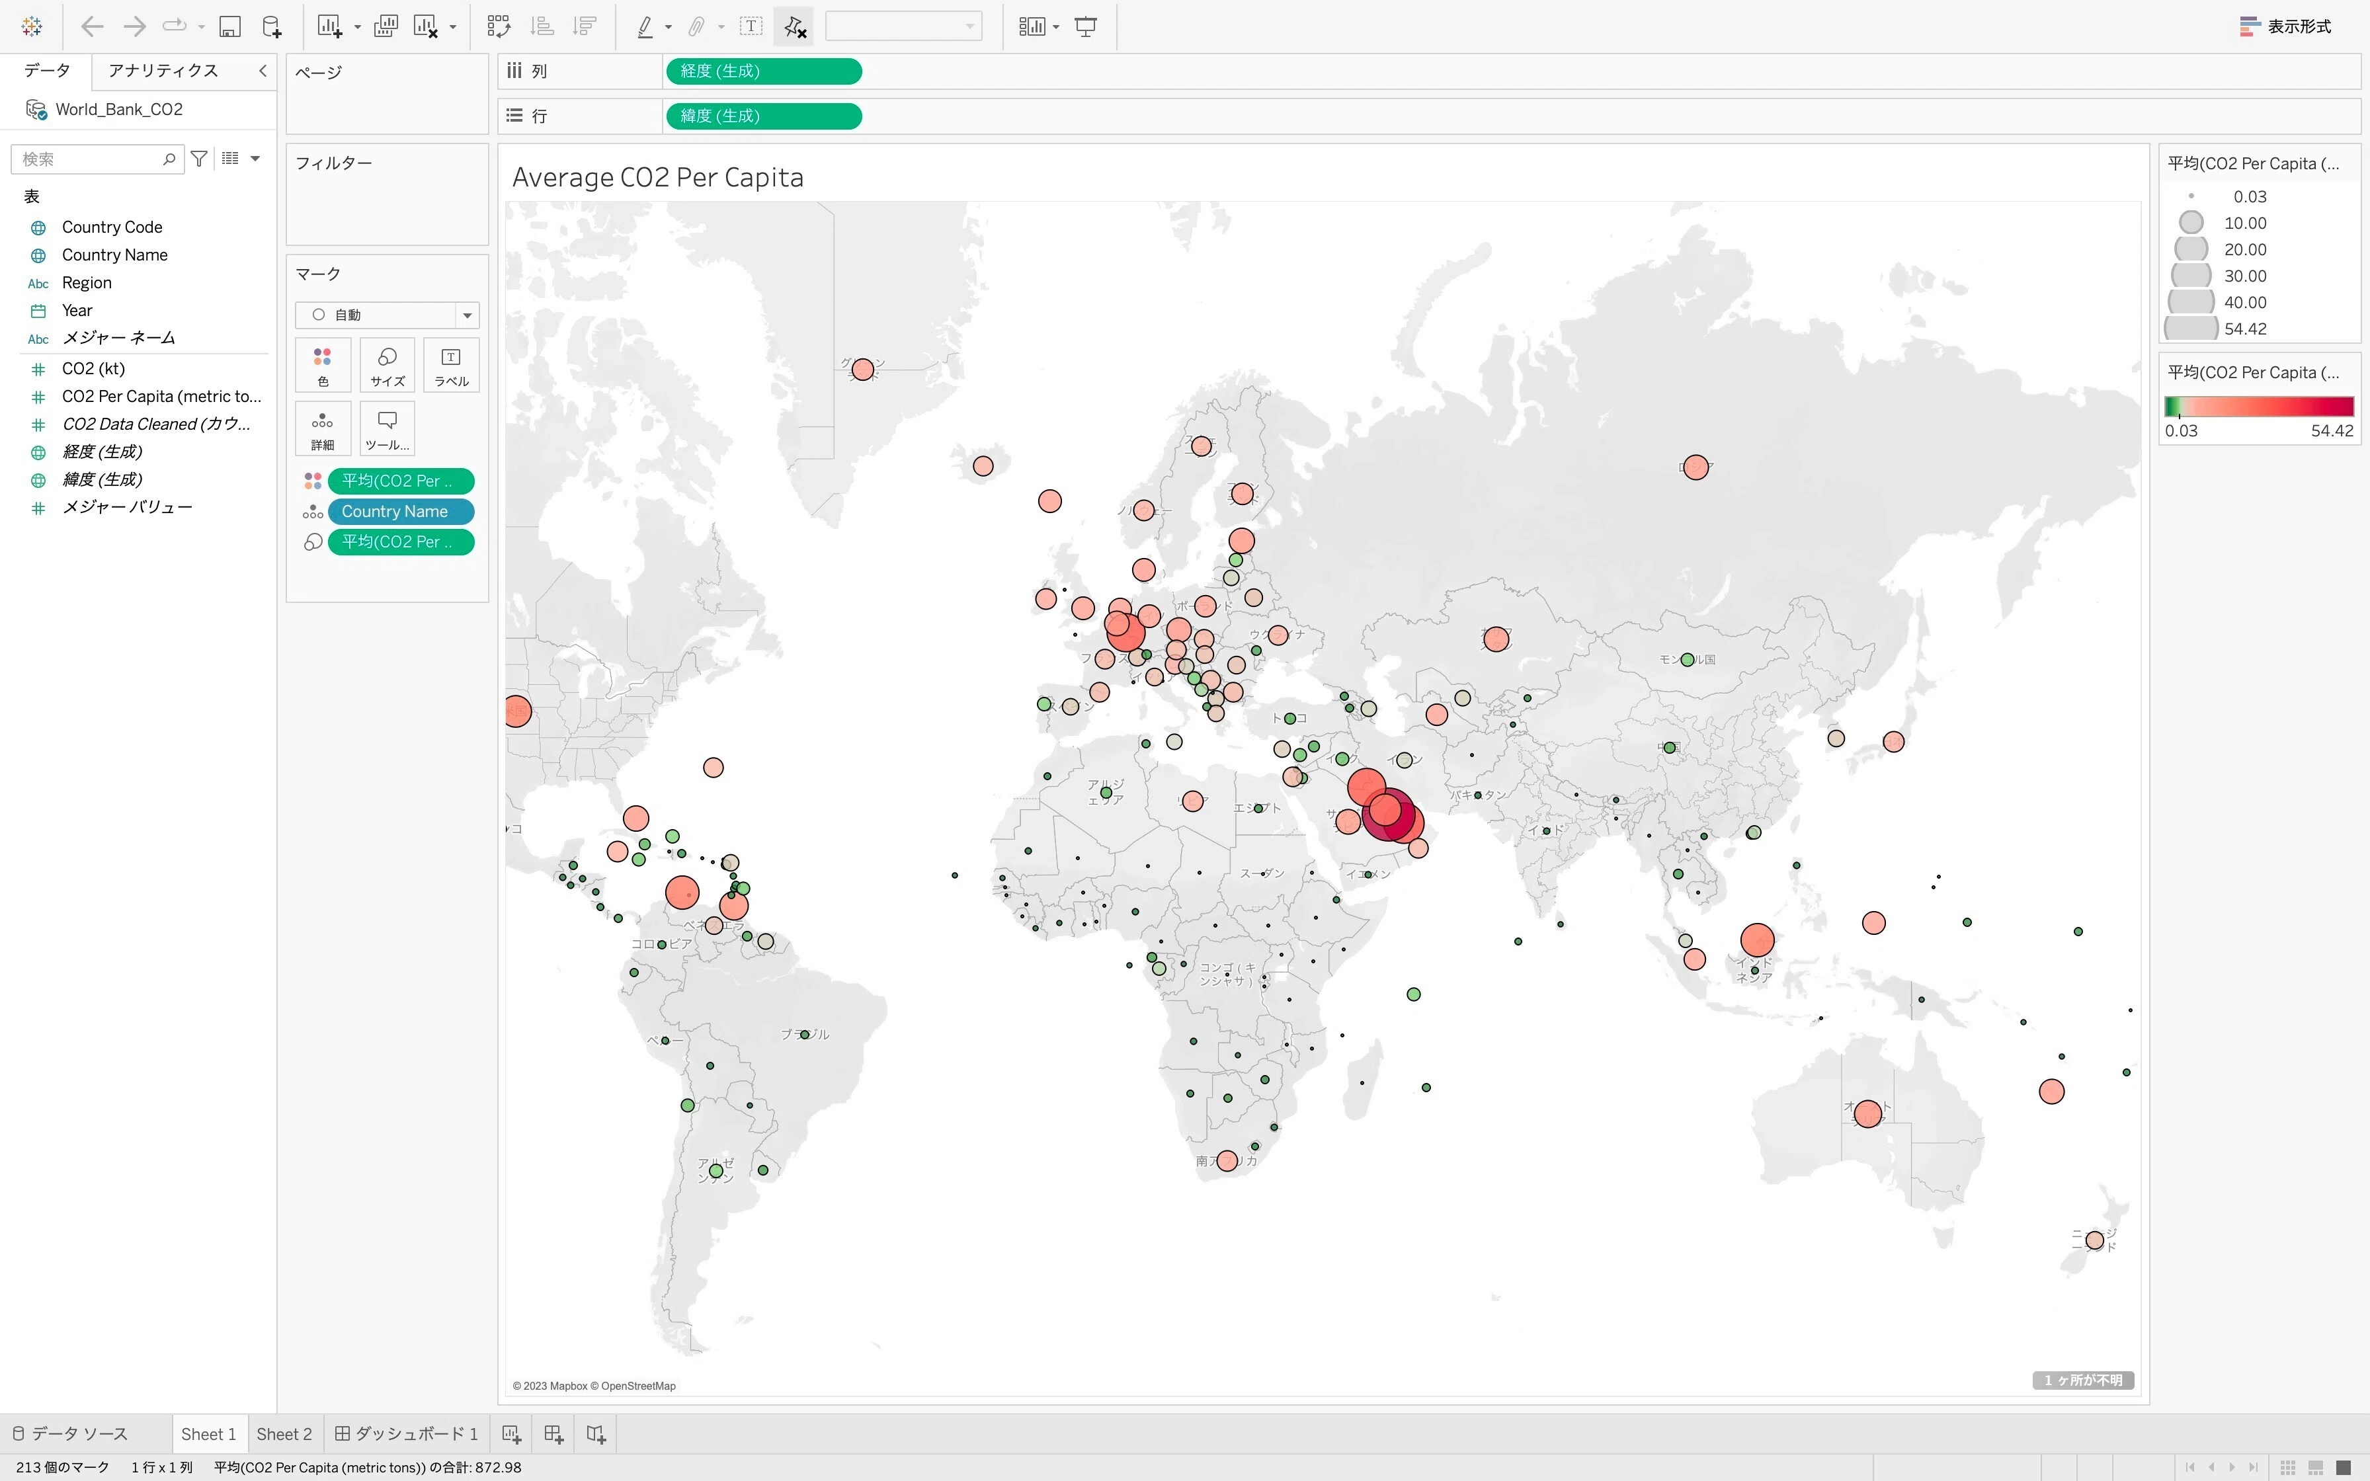Viewport: 2370px width, 1481px height.
Task: Swap rows and columns
Action: tap(499, 26)
